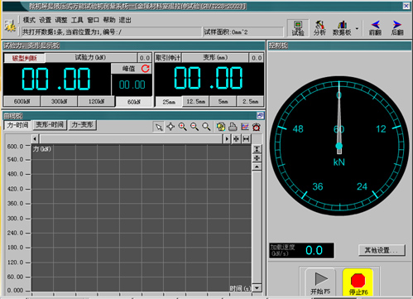Click the vertical scrollbar down arrow
The height and width of the screenshot is (299, 413).
257,287
